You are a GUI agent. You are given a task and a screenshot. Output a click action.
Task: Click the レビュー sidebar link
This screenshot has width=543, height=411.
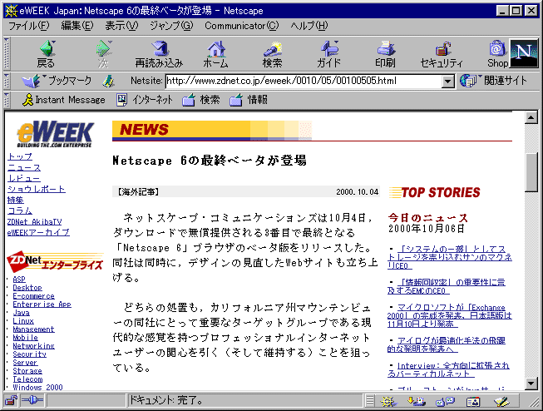click(x=24, y=179)
